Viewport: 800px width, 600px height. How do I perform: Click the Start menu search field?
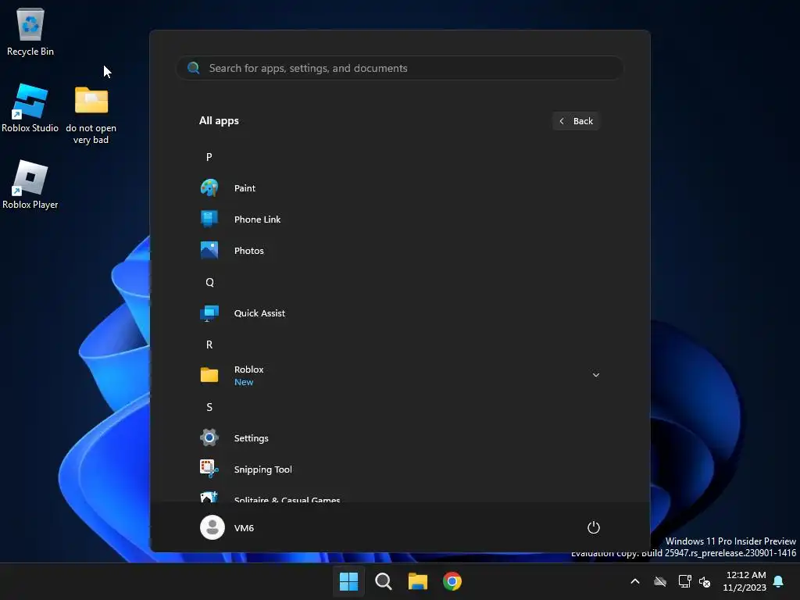click(x=399, y=69)
